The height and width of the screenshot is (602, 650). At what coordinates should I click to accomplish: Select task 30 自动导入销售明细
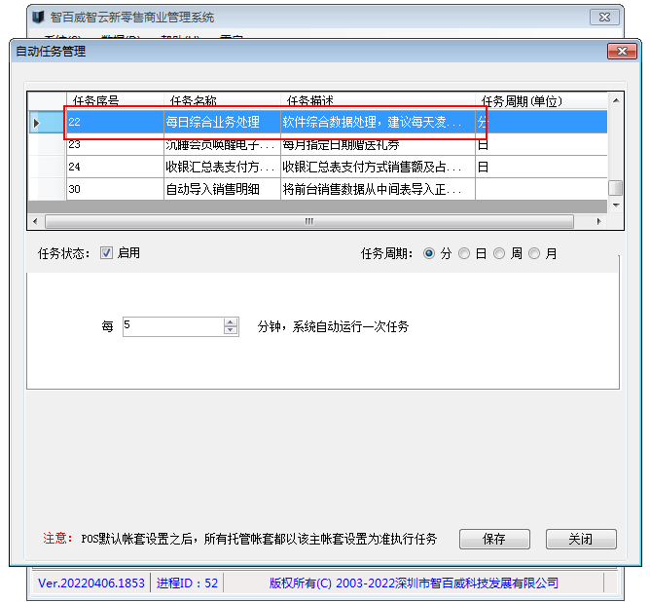point(222,189)
